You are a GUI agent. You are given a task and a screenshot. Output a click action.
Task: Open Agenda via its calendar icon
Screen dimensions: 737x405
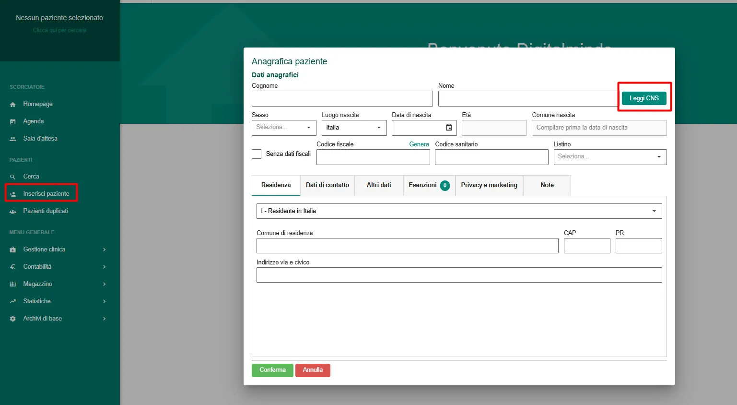[x=13, y=121]
